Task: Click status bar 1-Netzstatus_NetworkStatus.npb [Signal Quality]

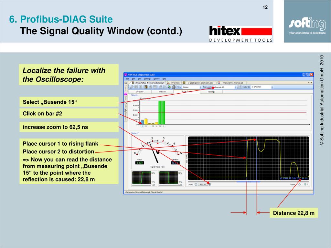Action: click(144, 192)
